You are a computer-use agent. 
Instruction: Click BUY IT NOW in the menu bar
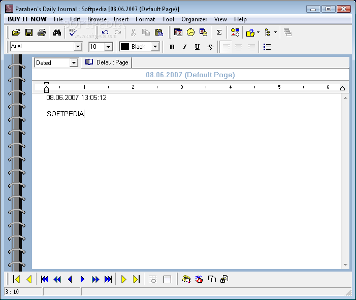tap(27, 19)
